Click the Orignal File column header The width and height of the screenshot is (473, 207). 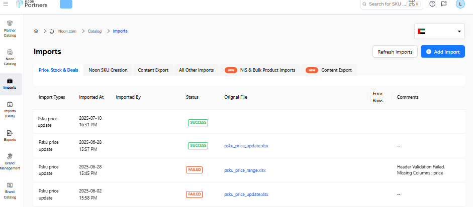(236, 97)
